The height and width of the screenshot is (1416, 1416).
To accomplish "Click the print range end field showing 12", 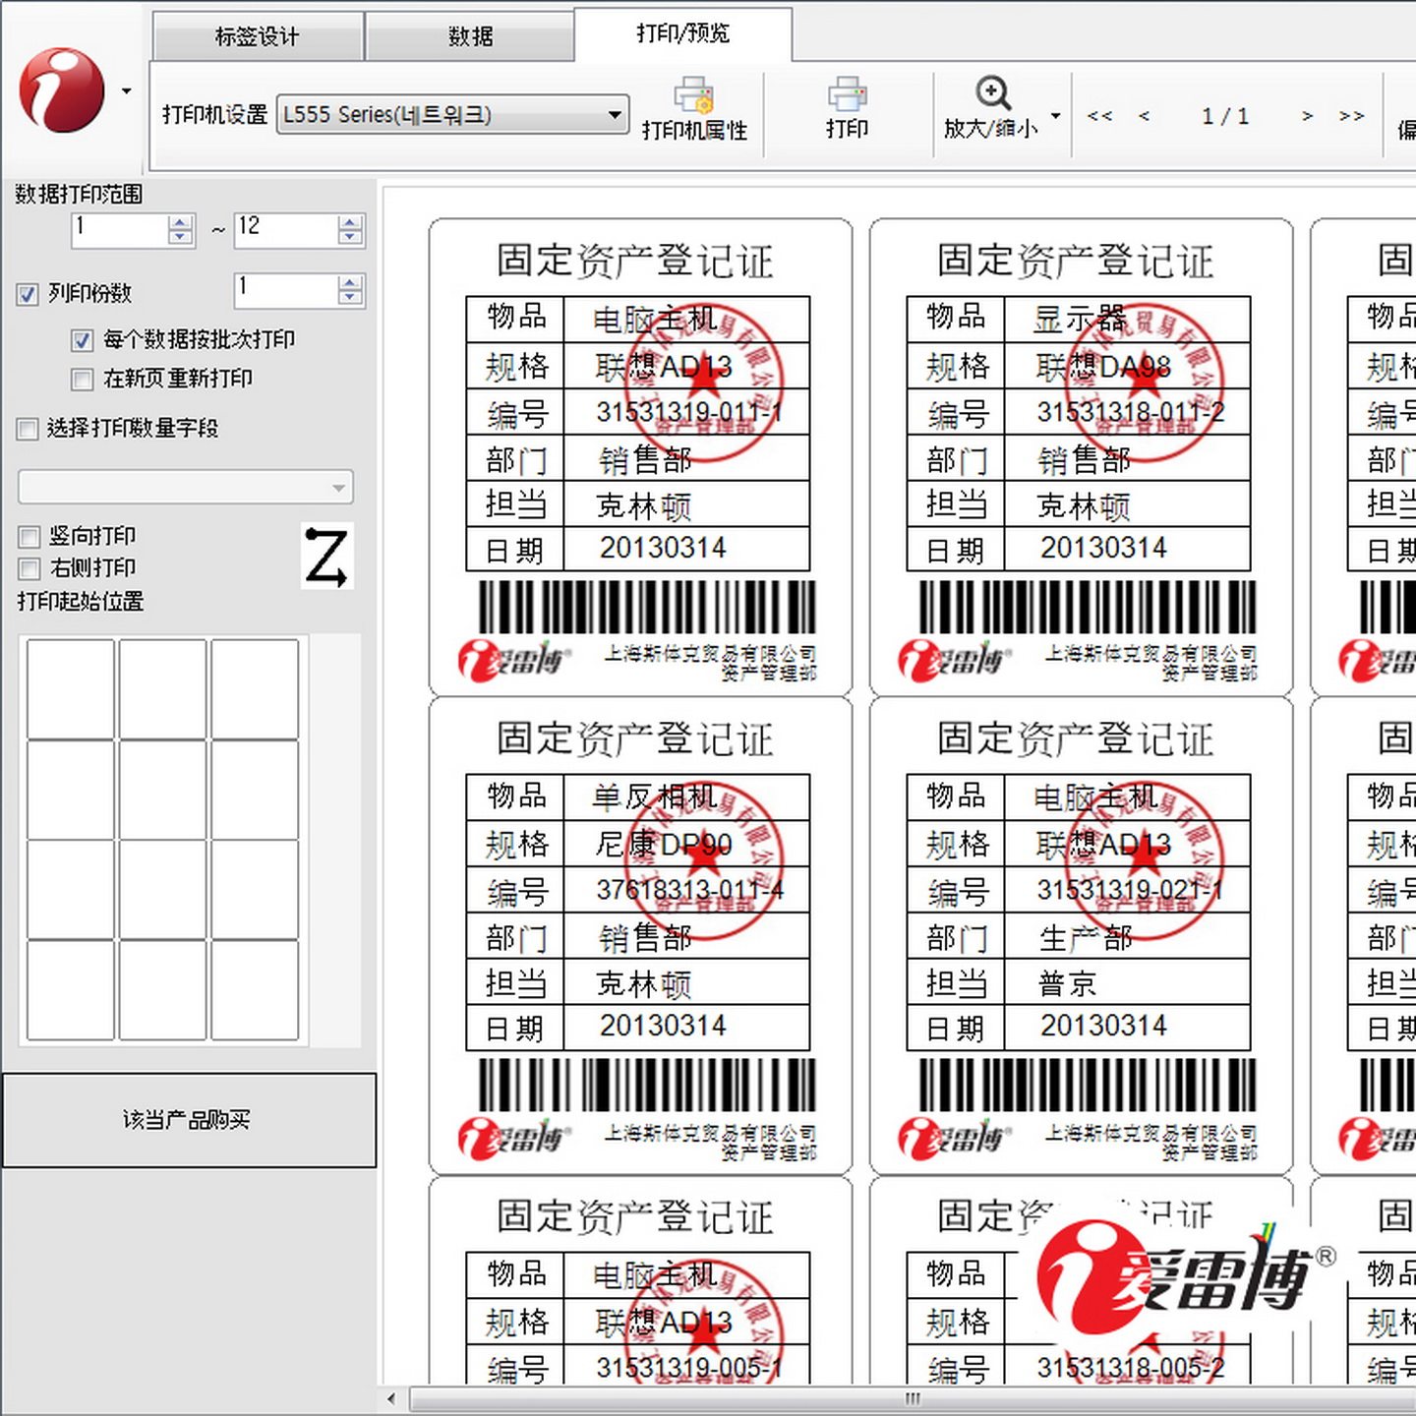I will click(286, 230).
